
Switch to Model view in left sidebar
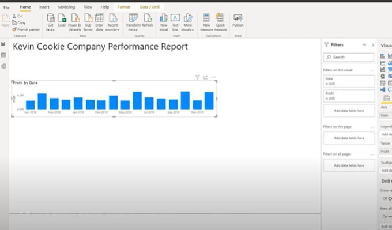(3, 66)
